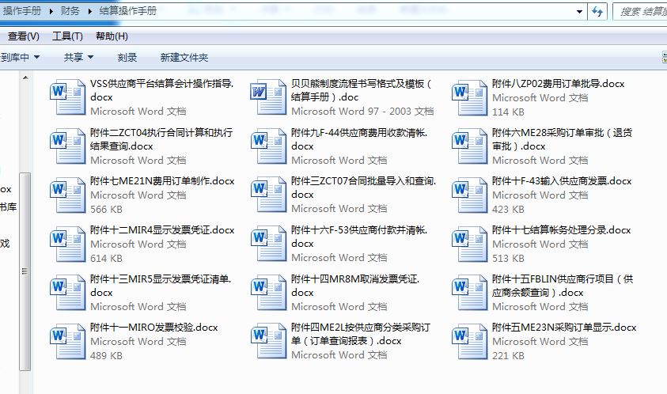Select the 附件十七结算帐务处理分录.docx file icon
The image size is (667, 394).
point(470,244)
